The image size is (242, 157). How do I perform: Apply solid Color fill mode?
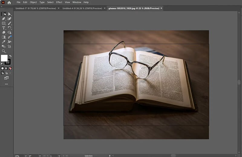pyautogui.click(x=2, y=68)
